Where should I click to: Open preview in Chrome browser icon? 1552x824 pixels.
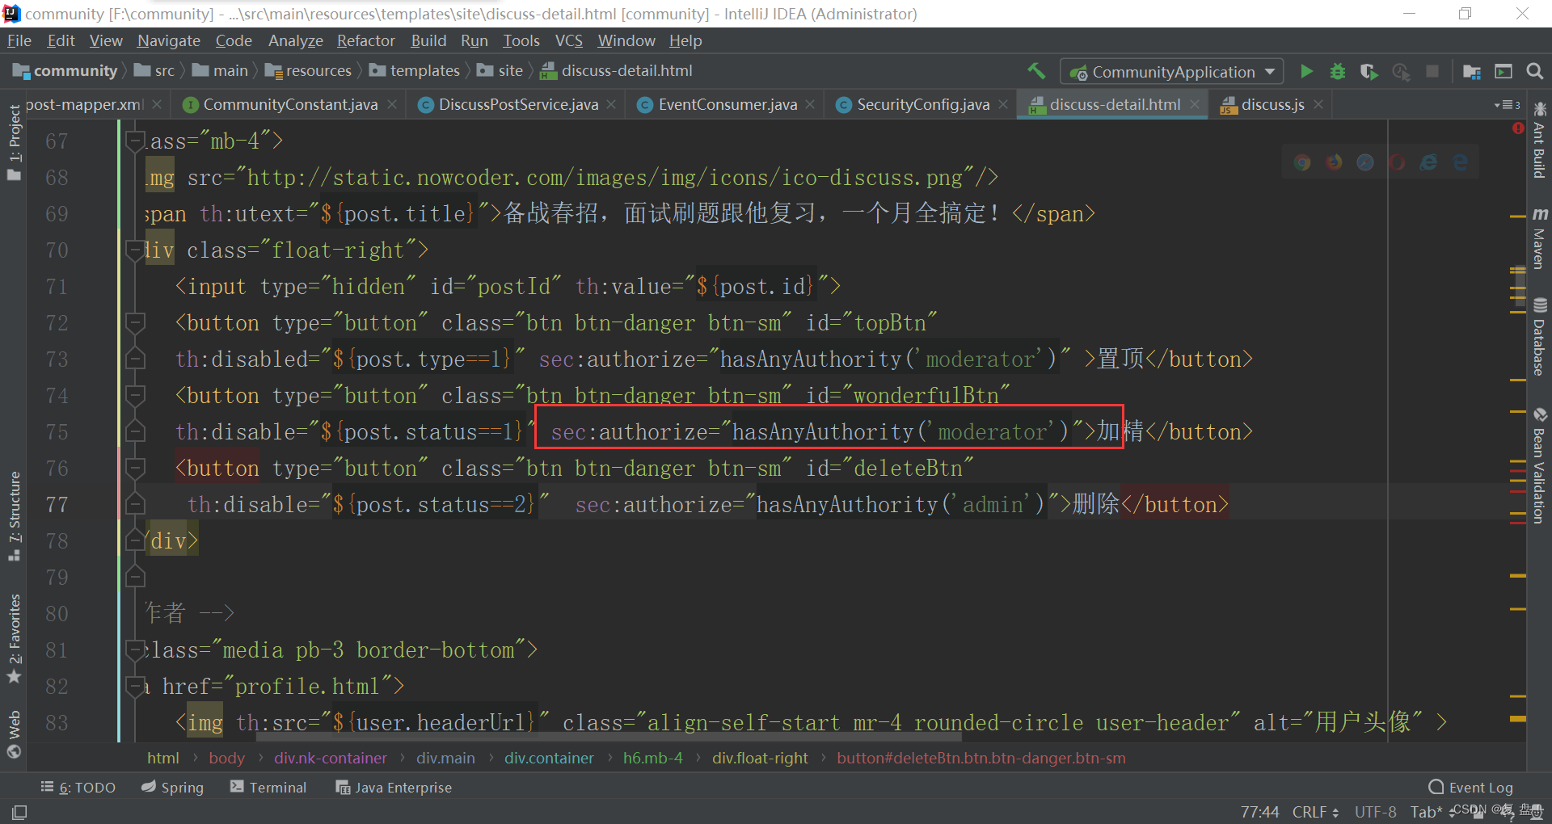tap(1301, 162)
